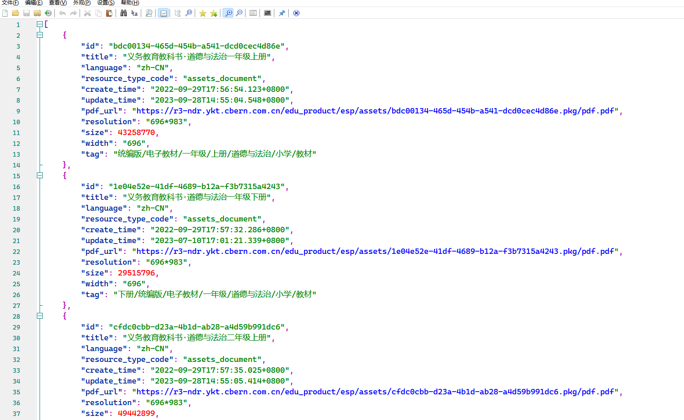Click the id value 1e04e52e-41df-4689-b12a-f3b7315a4243 on line 16
Viewport: 684px width, 420px height.
coord(197,186)
